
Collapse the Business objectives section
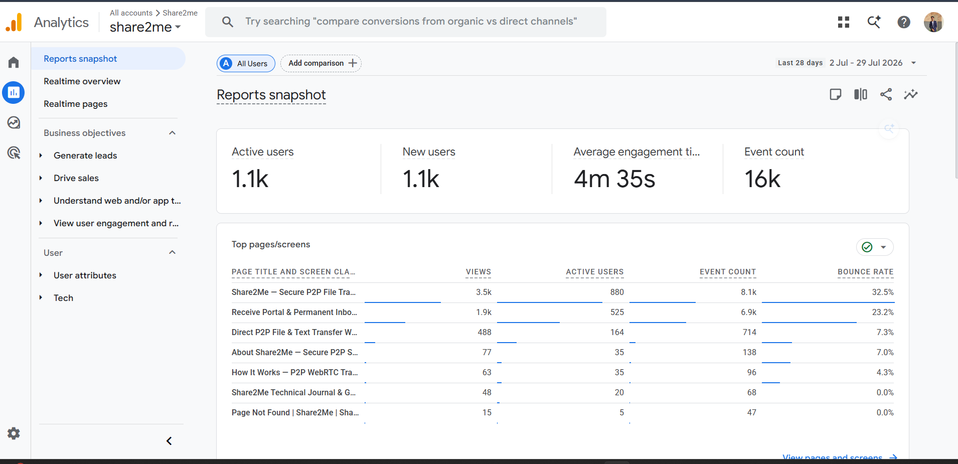pyautogui.click(x=172, y=133)
